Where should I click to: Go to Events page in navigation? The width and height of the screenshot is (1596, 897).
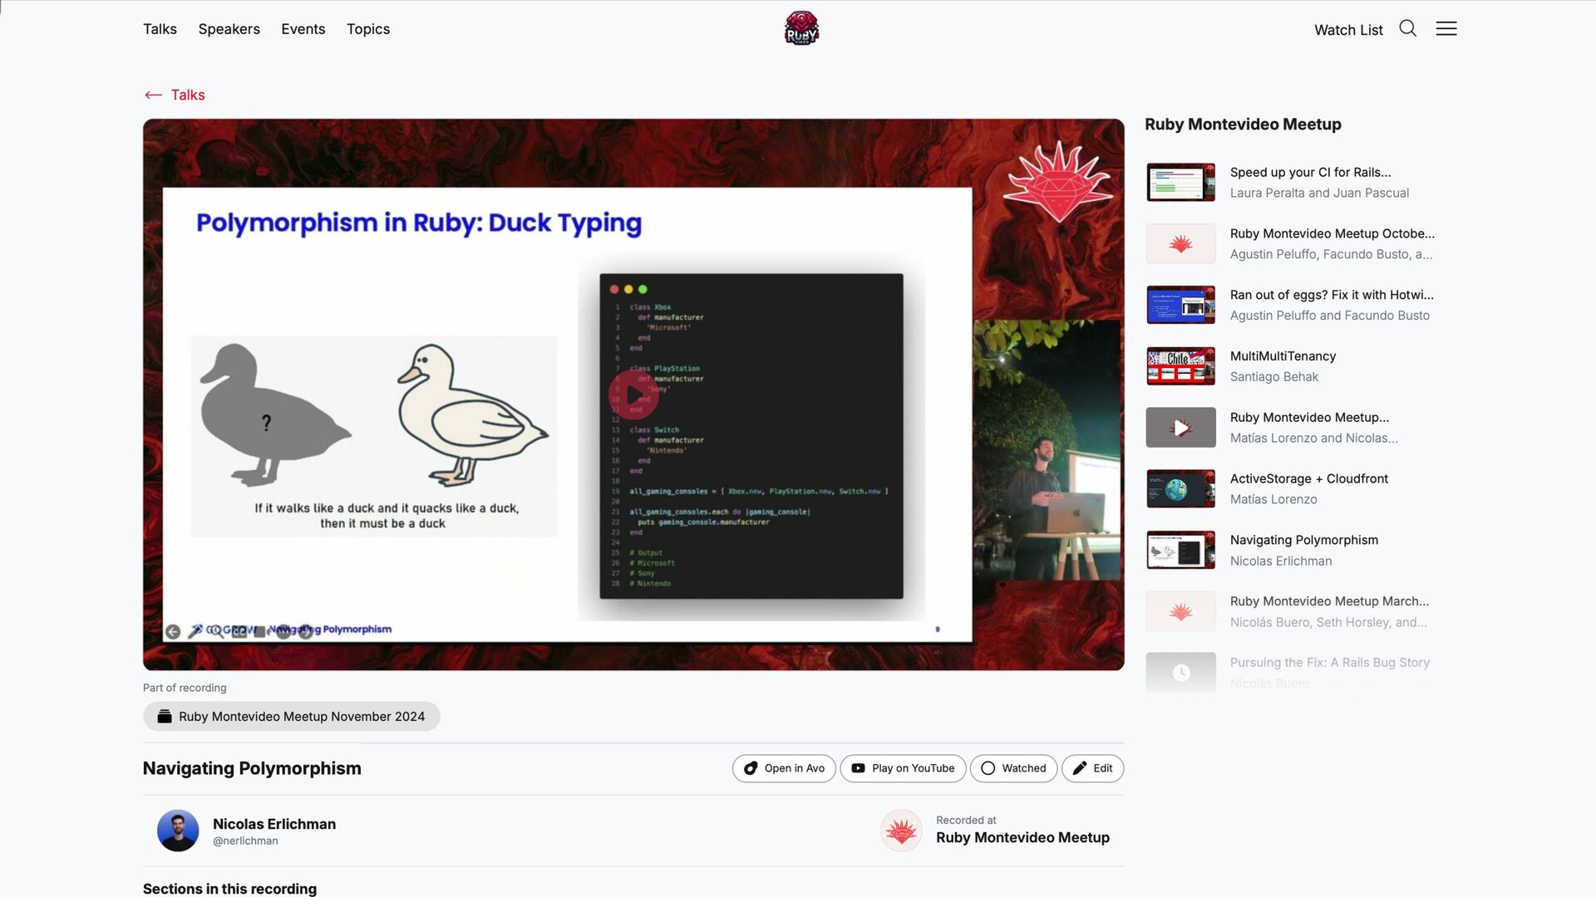click(x=303, y=29)
